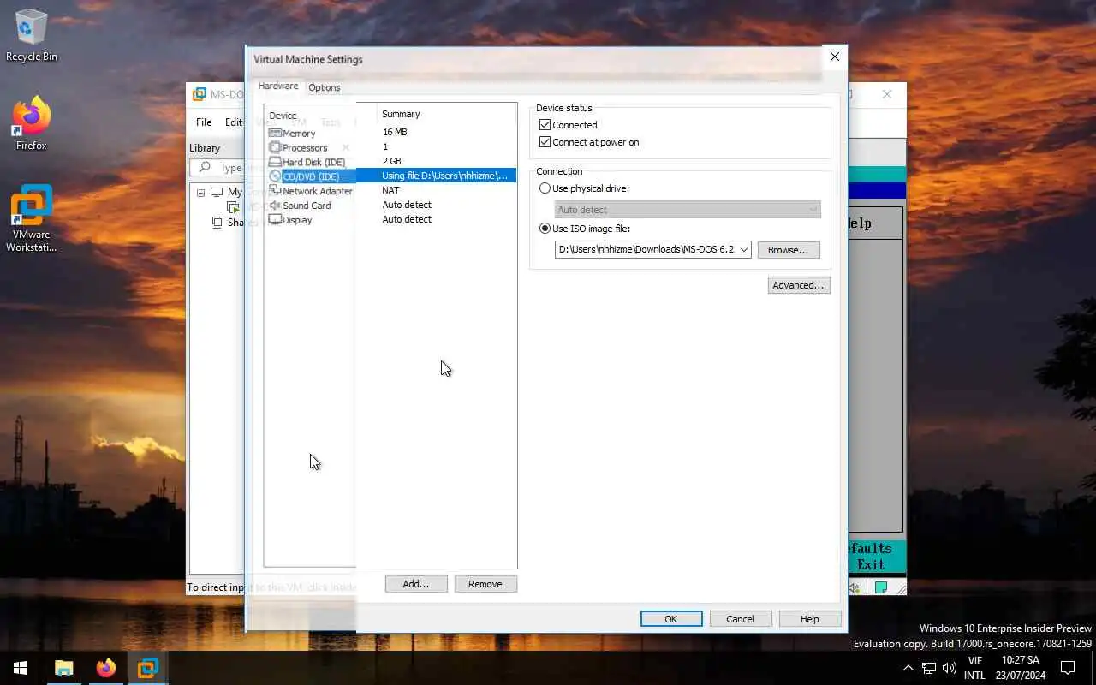Click Display Auto detect summary
Image resolution: width=1096 pixels, height=685 pixels.
click(x=407, y=219)
